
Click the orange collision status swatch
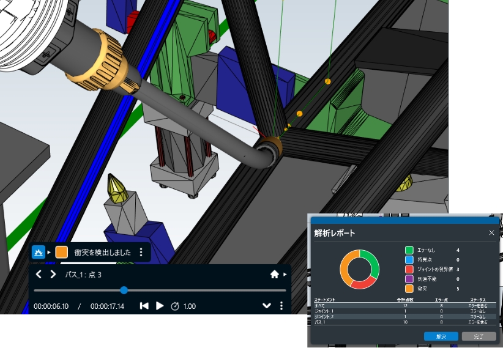(x=61, y=252)
